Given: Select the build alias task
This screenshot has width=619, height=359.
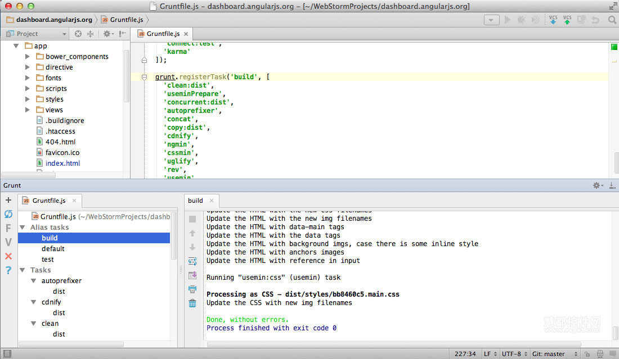Looking at the screenshot, I should [94, 238].
